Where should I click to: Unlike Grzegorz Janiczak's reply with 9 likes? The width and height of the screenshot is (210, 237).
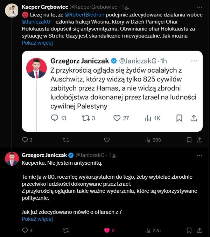[x=107, y=231]
